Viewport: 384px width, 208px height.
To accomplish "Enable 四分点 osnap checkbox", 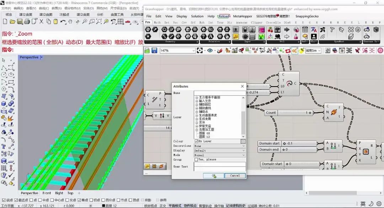I will click(x=103, y=200).
